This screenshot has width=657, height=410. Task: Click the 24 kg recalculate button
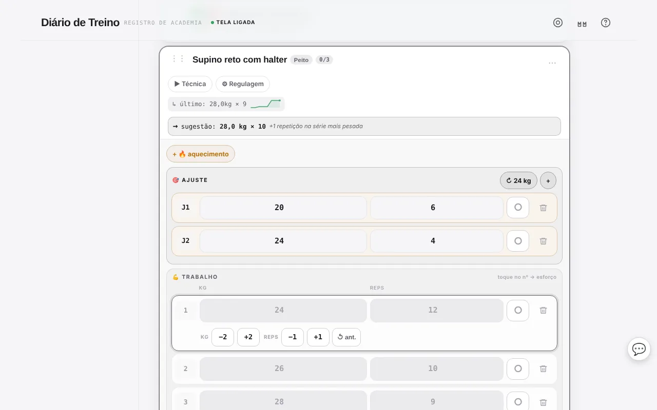coord(518,180)
